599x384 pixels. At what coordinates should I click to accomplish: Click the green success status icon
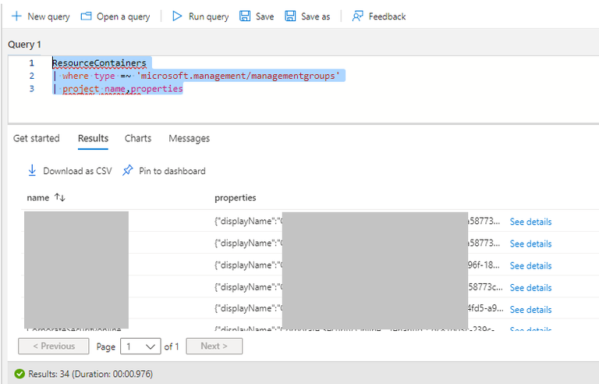click(19, 374)
